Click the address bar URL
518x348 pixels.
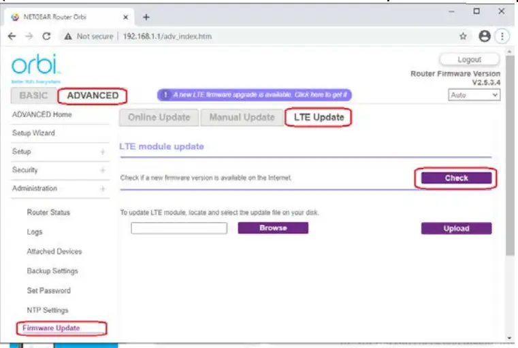[x=167, y=36]
